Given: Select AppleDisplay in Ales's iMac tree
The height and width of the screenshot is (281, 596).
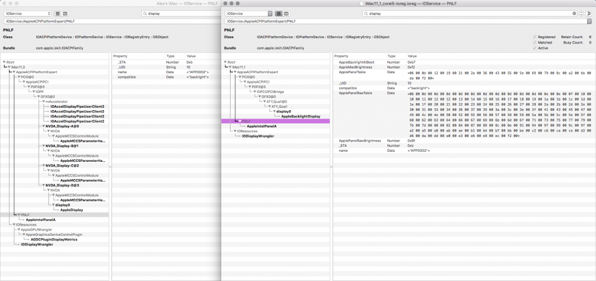Looking at the screenshot, I should [x=72, y=210].
